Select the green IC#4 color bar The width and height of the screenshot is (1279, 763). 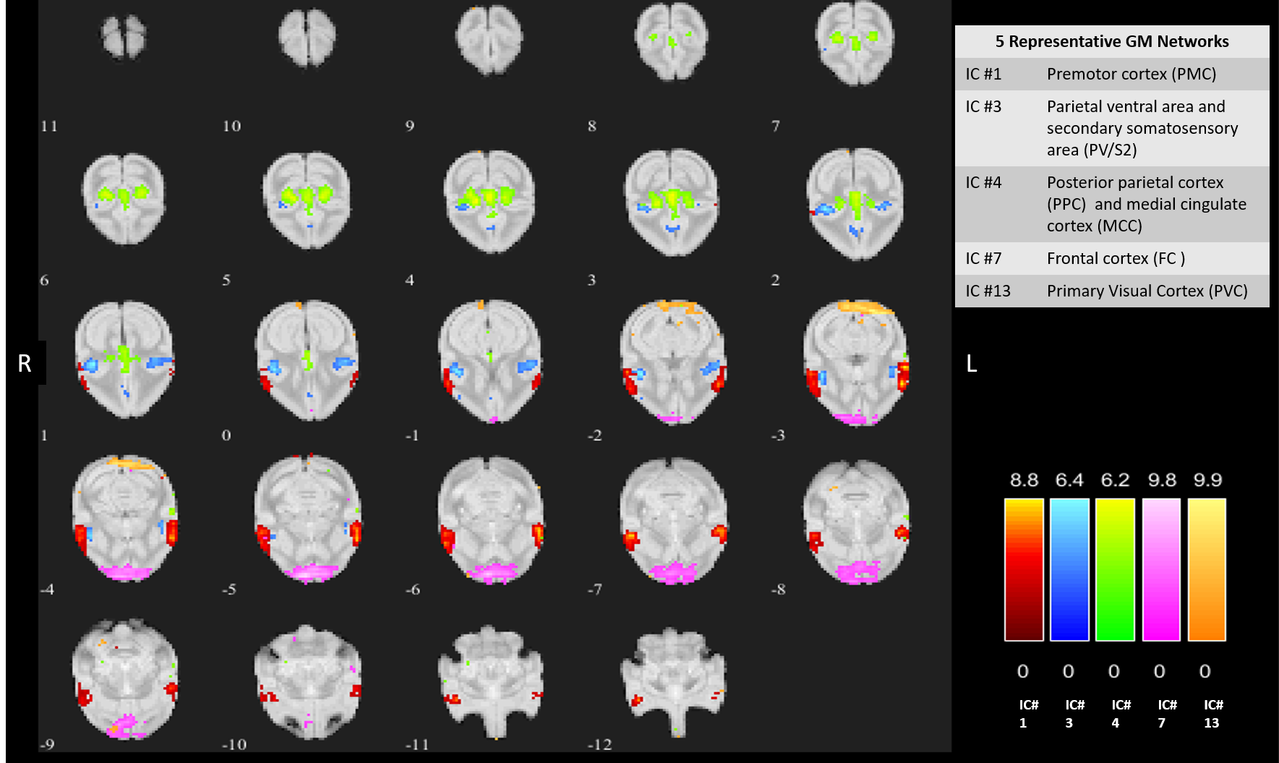point(1115,570)
